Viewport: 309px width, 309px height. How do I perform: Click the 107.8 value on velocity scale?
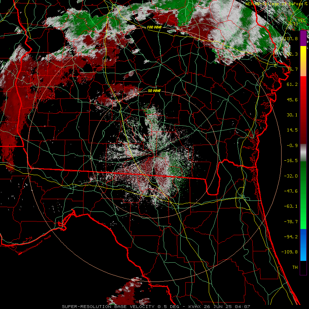291,38
